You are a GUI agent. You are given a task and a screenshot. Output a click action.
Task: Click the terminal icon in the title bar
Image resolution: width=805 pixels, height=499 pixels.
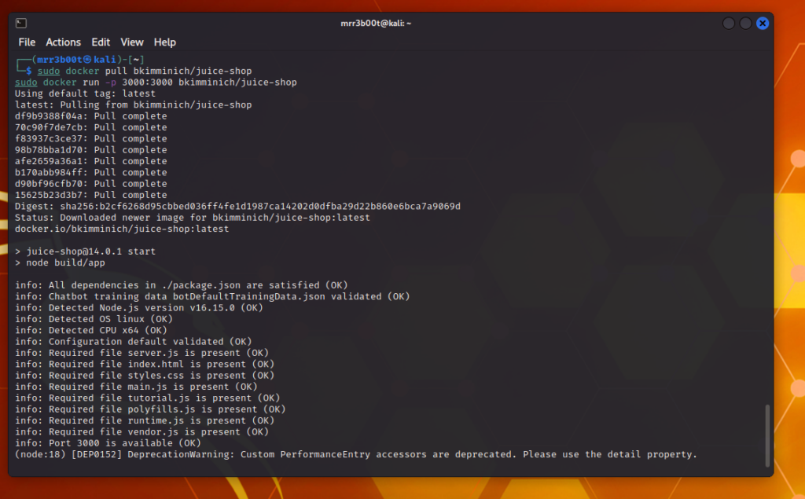coord(21,23)
